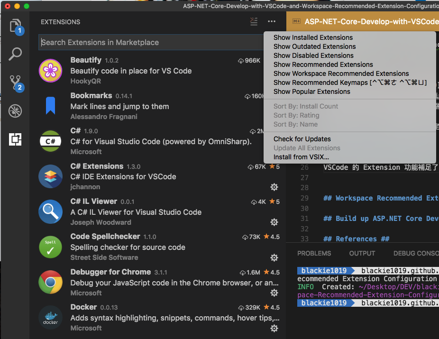The image size is (439, 339).
Task: Switch to the OUTPUT panel tab
Action: click(362, 253)
